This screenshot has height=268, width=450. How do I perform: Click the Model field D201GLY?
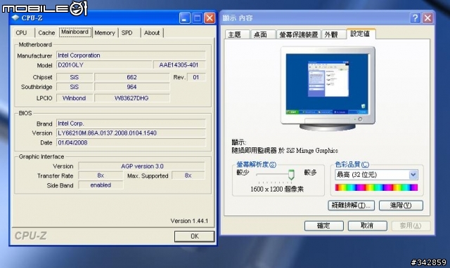coord(104,65)
